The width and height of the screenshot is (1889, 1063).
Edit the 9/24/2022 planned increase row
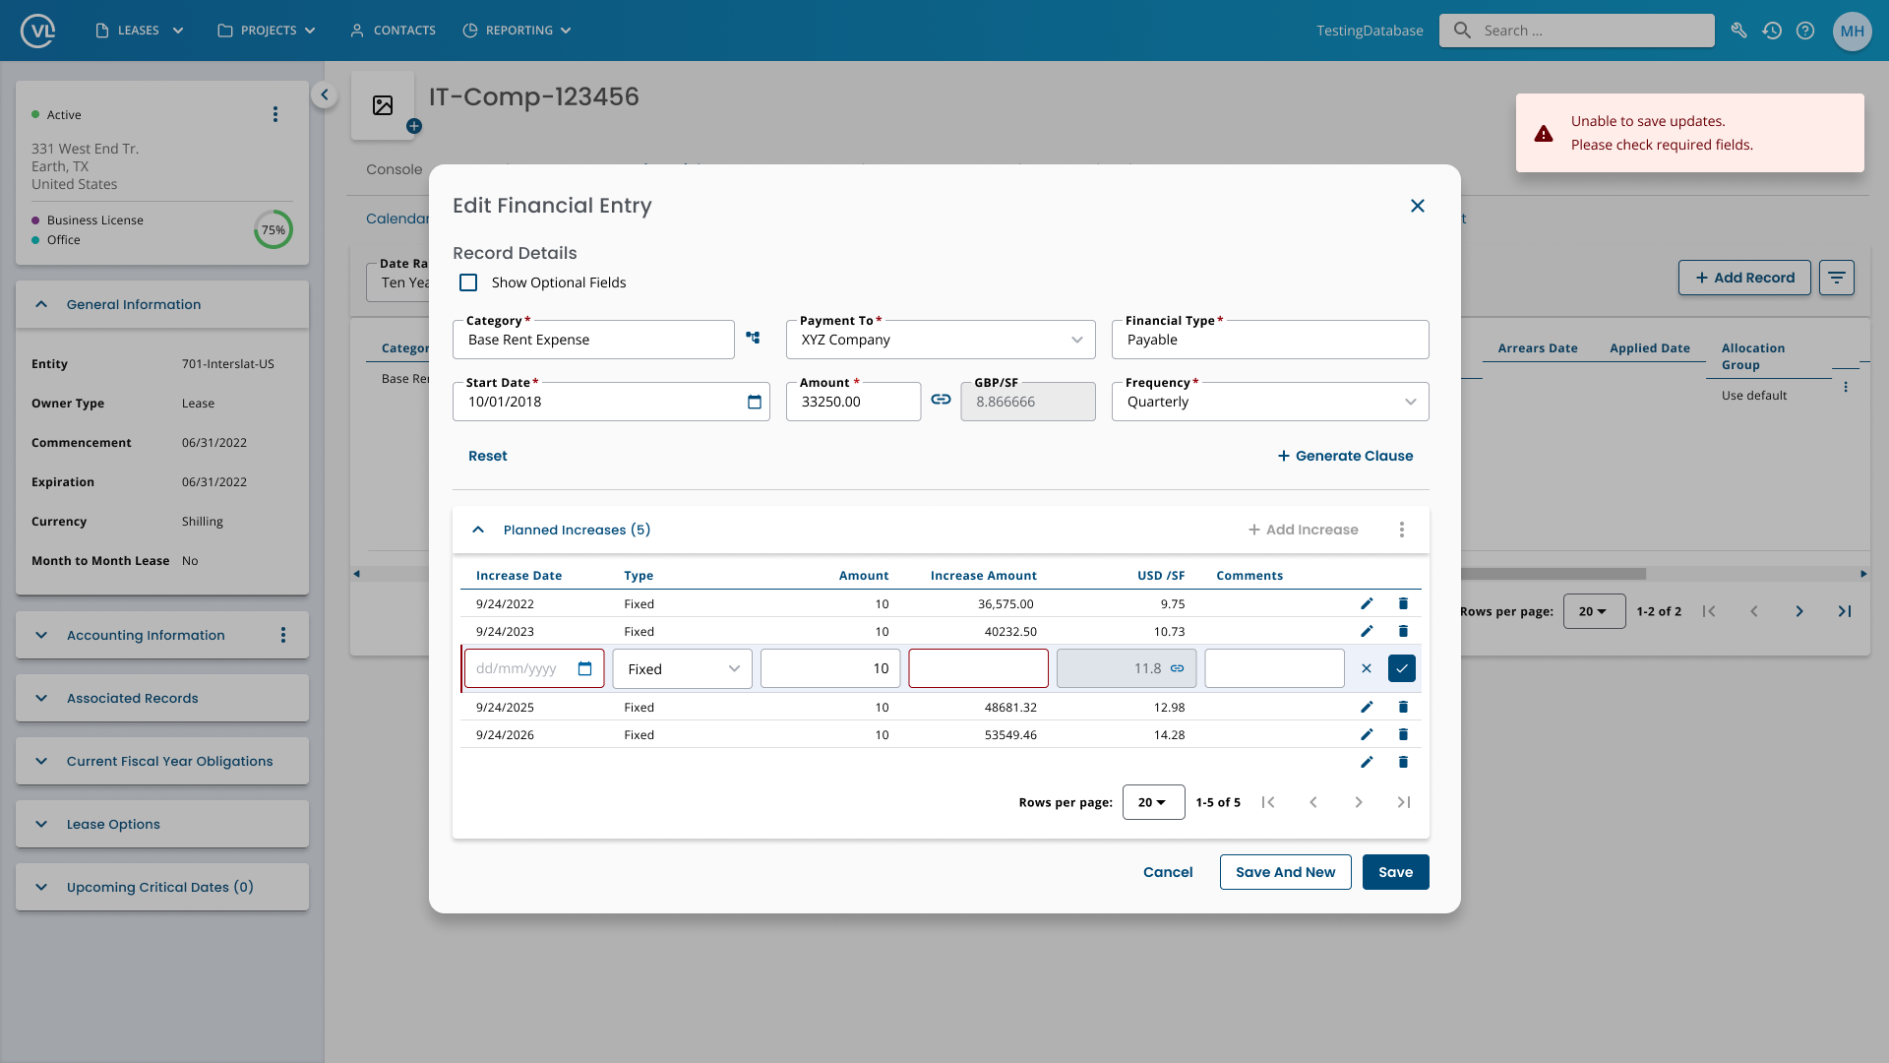point(1367,603)
